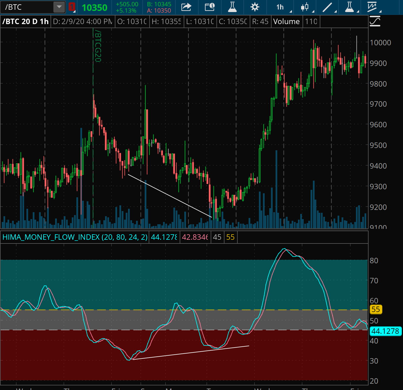Expand the /BTC symbol dropdown arrow
Image resolution: width=403 pixels, height=390 pixels.
point(59,7)
